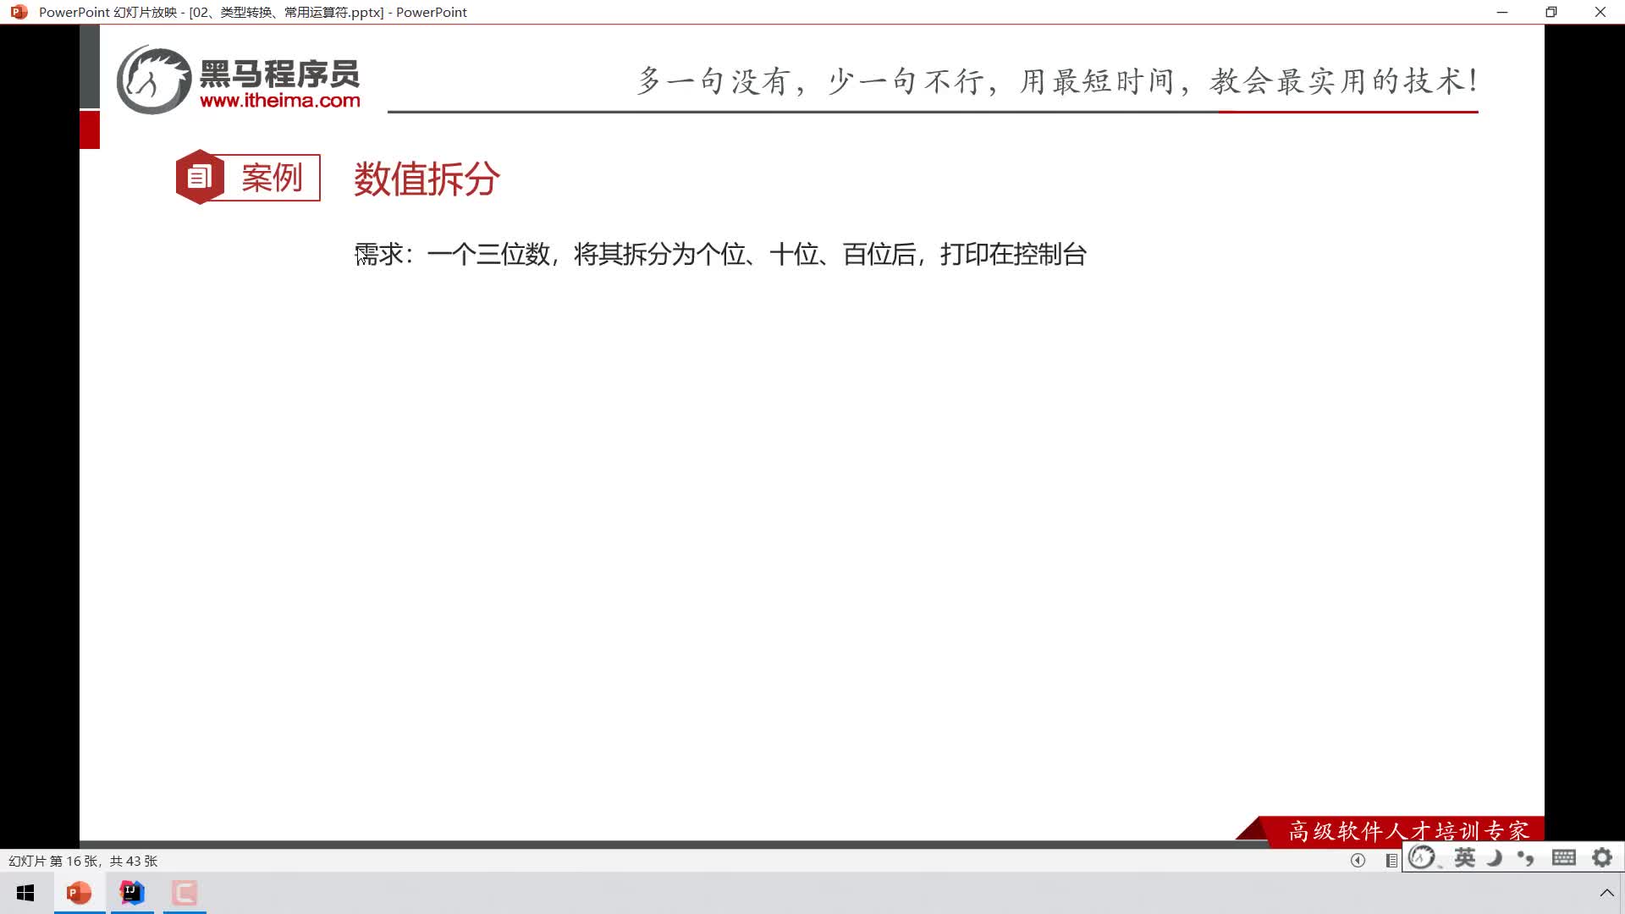Restore down the PowerPoint window

(x=1551, y=12)
